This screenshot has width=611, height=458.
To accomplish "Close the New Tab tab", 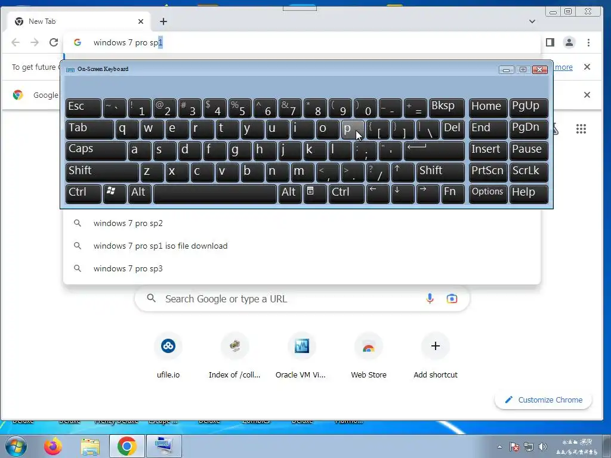I will (x=141, y=21).
